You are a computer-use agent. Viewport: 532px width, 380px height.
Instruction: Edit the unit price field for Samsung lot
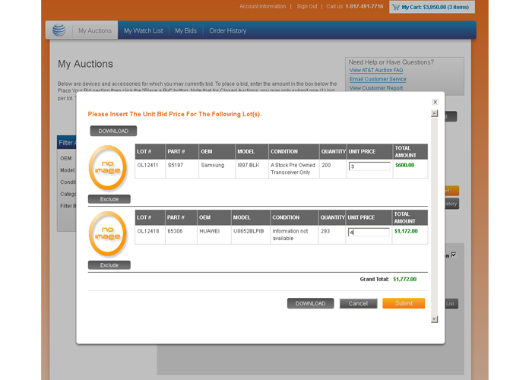point(369,166)
